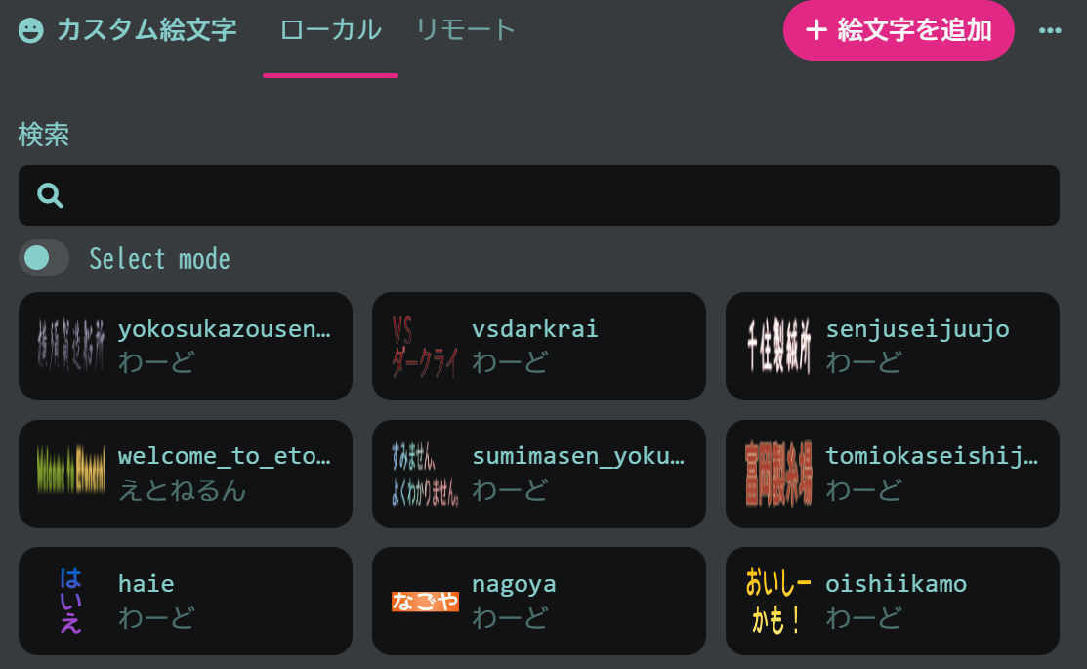This screenshot has width=1087, height=669.
Task: Toggle the Select mode switch
Action: [x=43, y=258]
